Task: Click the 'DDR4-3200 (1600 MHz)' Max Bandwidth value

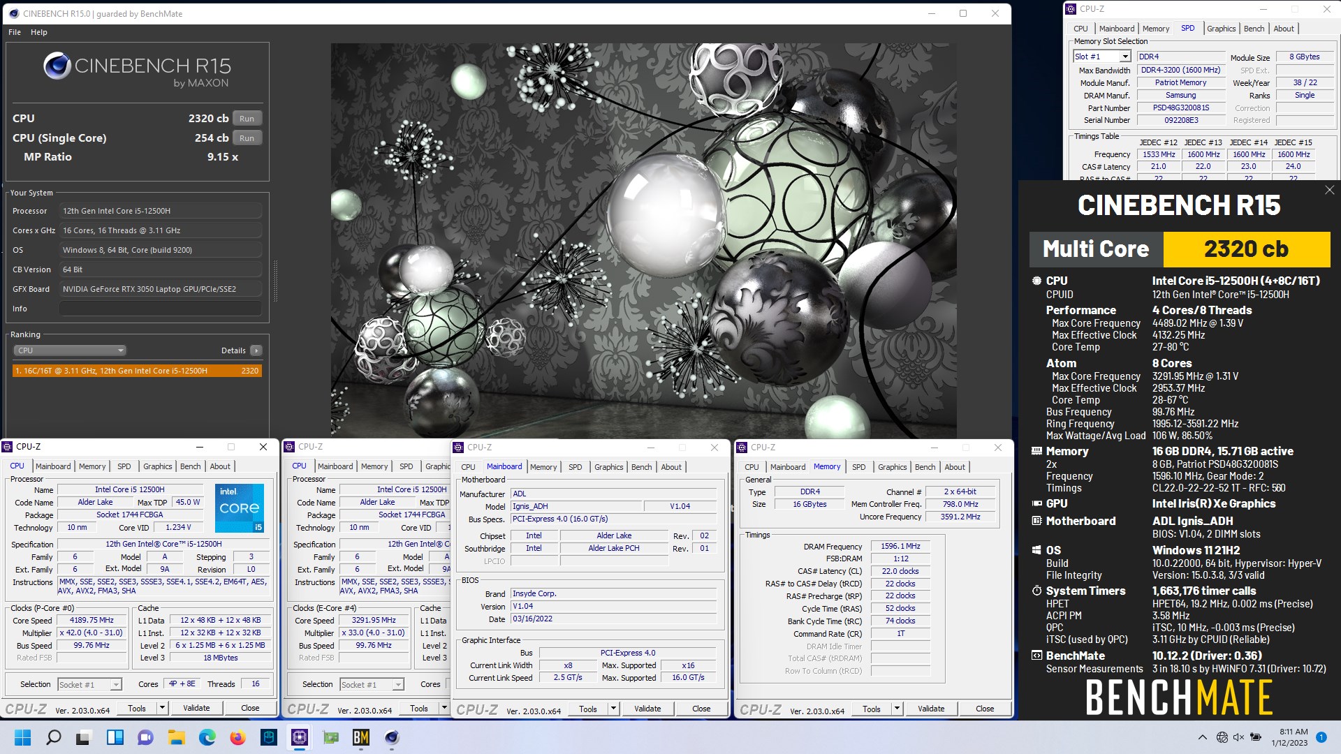Action: pyautogui.click(x=1180, y=70)
